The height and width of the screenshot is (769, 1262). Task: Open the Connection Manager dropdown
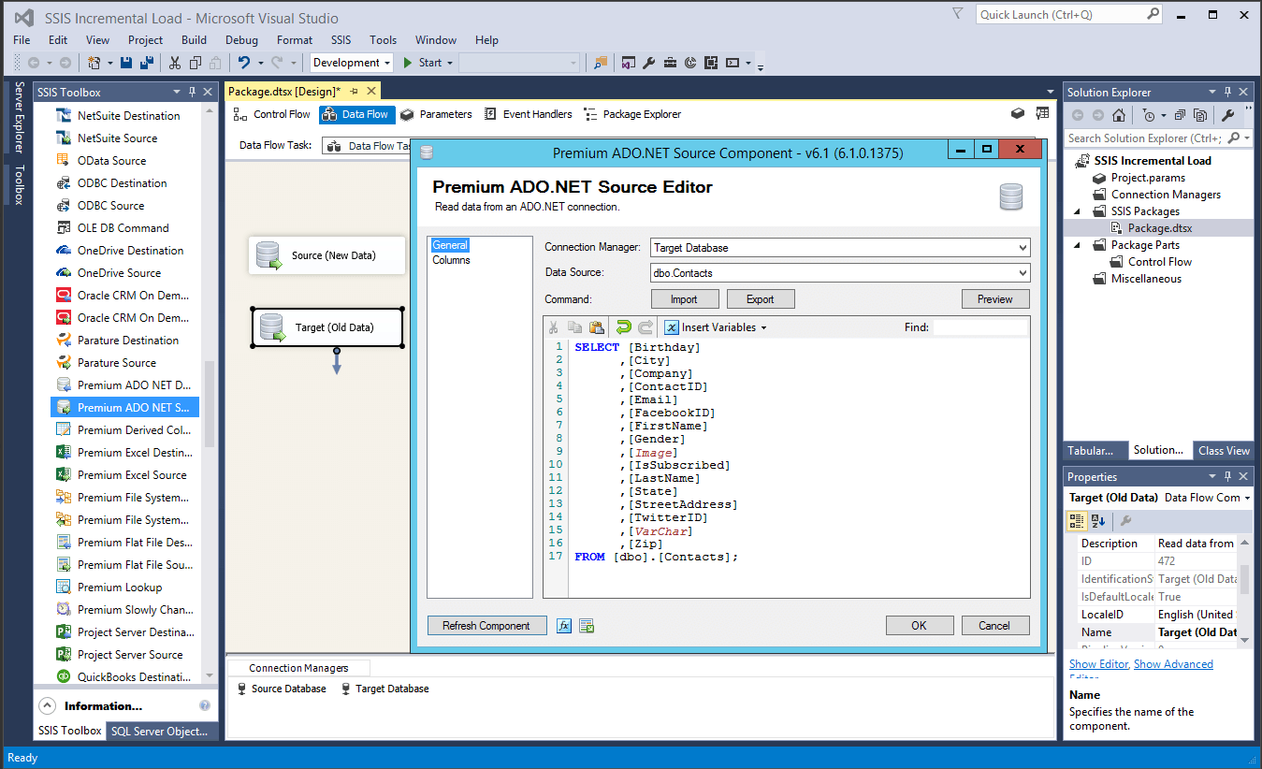[x=1022, y=248]
